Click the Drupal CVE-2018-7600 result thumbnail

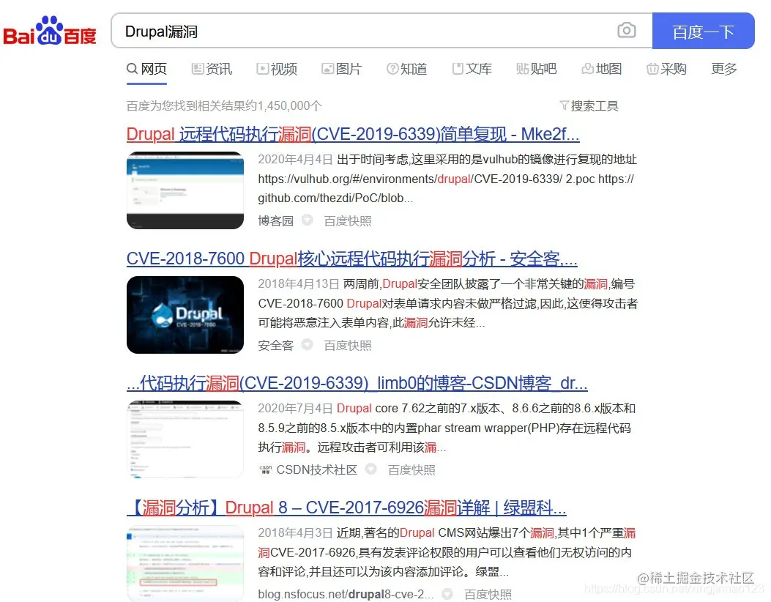[x=185, y=313]
